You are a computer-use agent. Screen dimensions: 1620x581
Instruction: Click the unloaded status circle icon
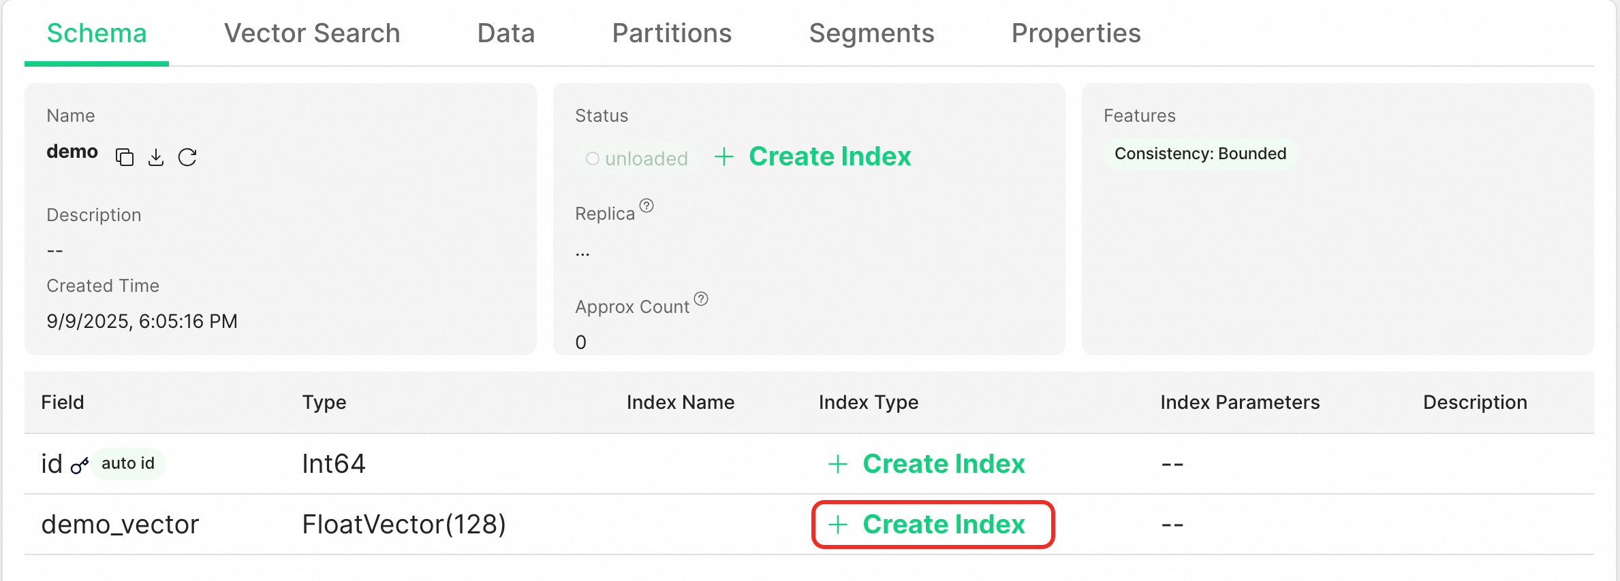click(x=593, y=159)
